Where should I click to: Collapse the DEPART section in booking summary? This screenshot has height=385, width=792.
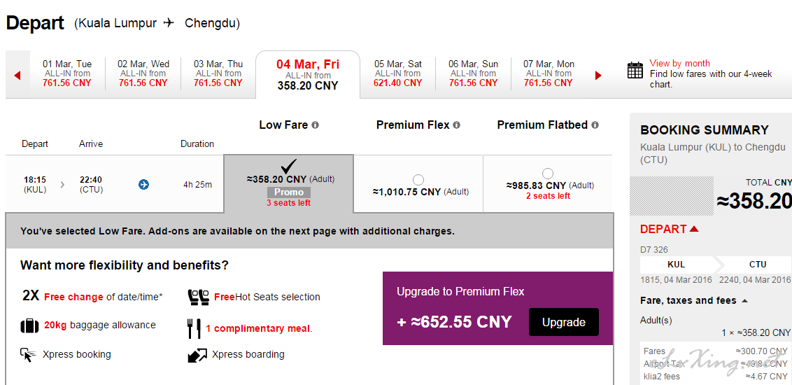[693, 229]
